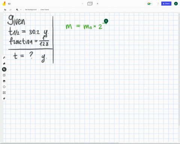Select the Circle shape tool

coord(4,87)
